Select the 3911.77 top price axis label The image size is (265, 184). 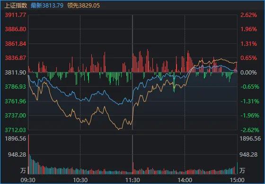16,15
